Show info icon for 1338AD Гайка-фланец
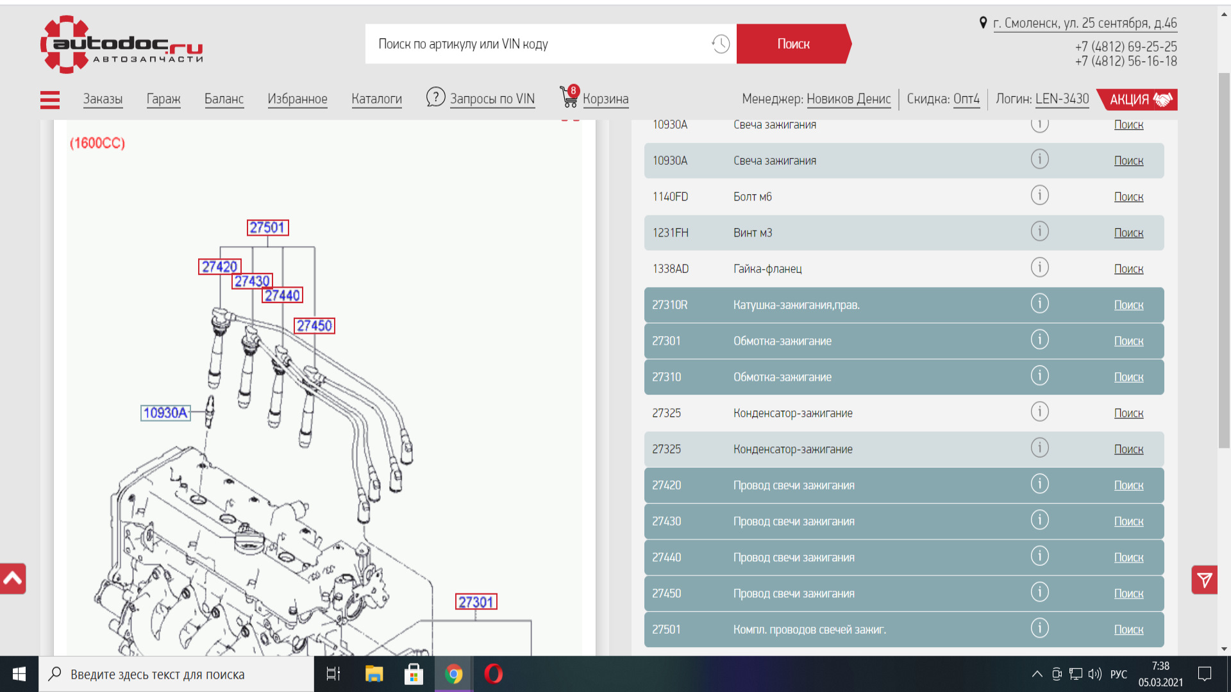The width and height of the screenshot is (1231, 692). (x=1039, y=267)
